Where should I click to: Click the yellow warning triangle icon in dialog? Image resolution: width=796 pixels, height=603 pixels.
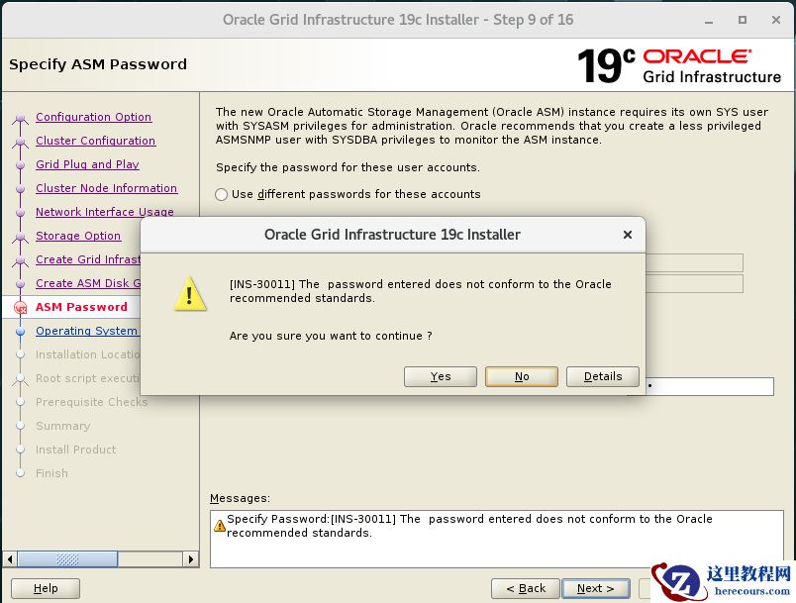coord(190,293)
